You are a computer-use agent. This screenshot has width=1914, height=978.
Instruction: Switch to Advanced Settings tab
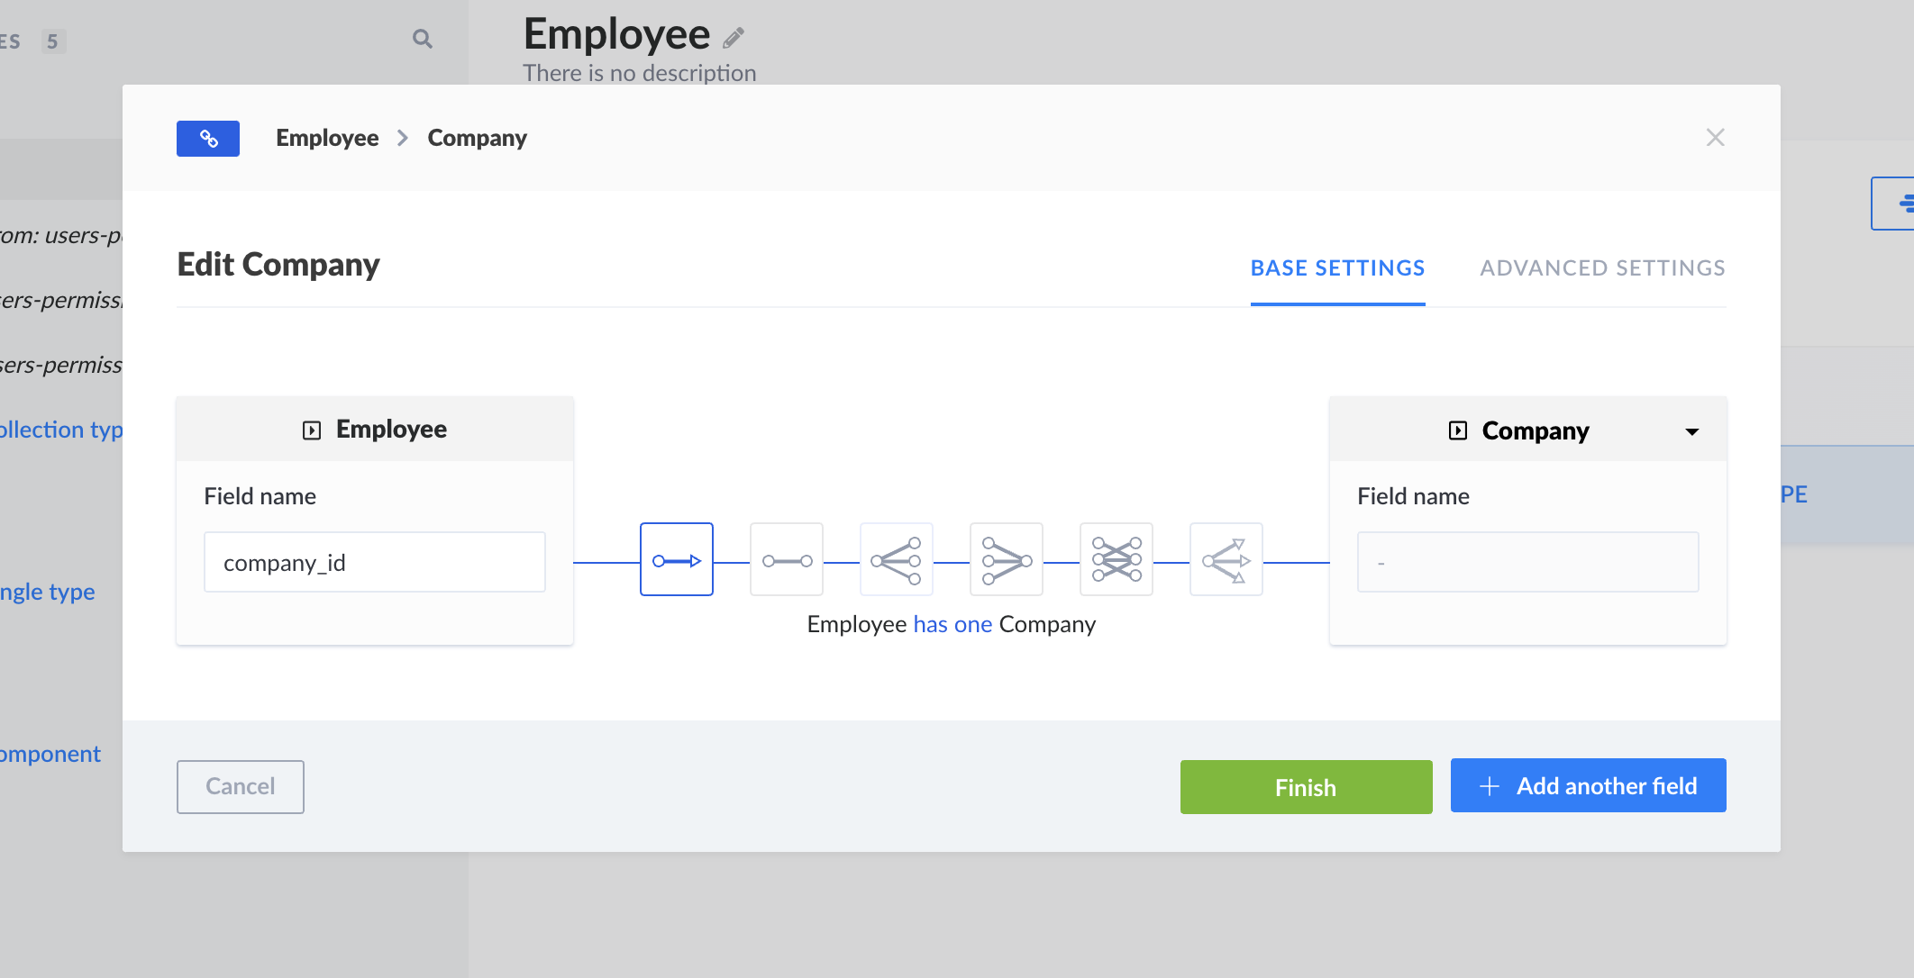click(x=1602, y=268)
